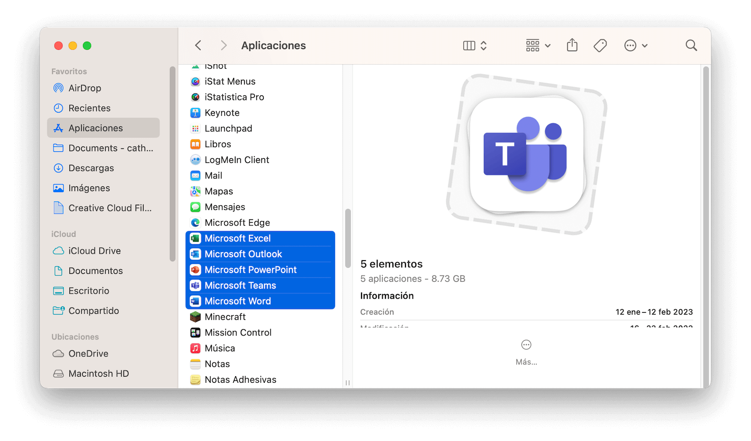Select the Minecraft app icon
The height and width of the screenshot is (441, 751).
(x=195, y=317)
